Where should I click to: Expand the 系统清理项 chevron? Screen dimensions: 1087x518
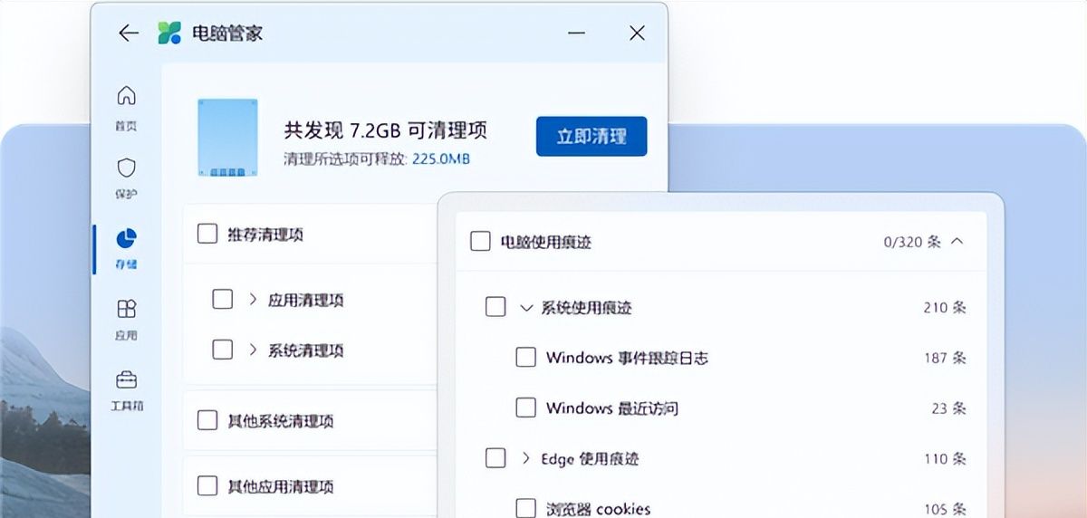tap(253, 350)
